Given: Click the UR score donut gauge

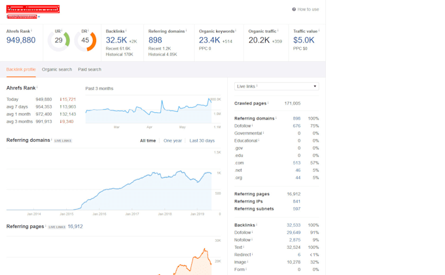Looking at the screenshot, I should (x=58, y=40).
